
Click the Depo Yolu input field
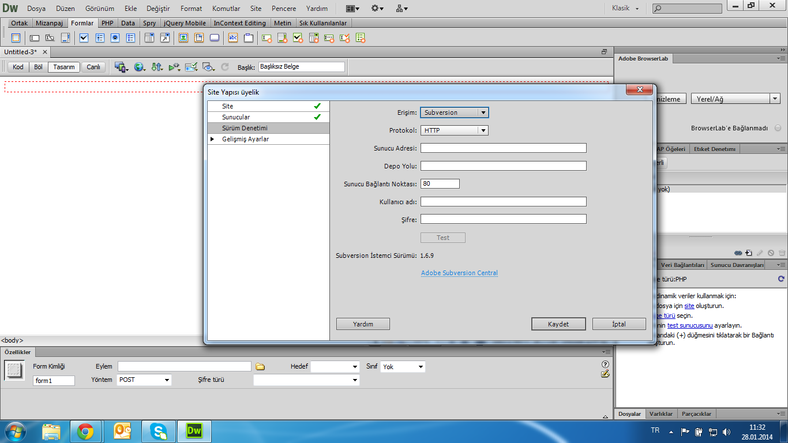[504, 166]
